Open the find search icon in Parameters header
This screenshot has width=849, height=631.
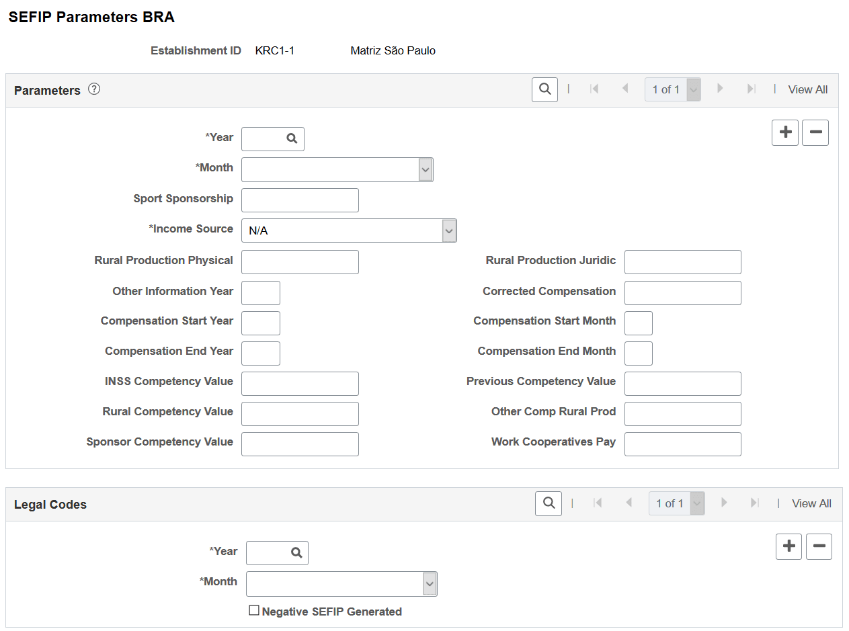pyautogui.click(x=544, y=89)
